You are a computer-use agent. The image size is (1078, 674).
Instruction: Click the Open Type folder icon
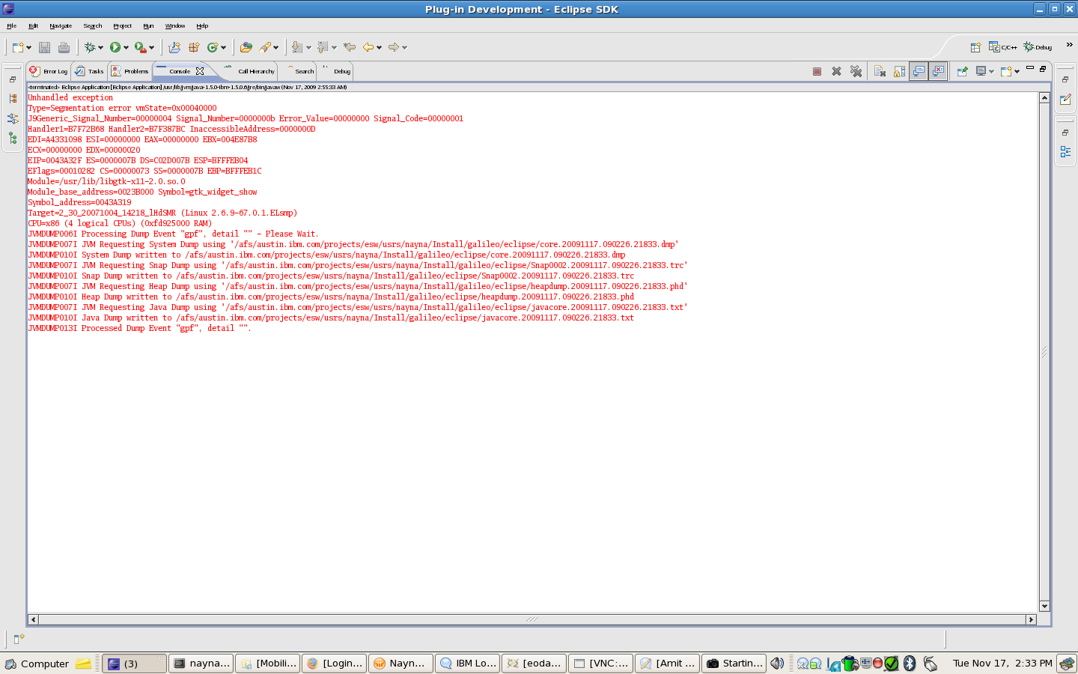pyautogui.click(x=246, y=47)
